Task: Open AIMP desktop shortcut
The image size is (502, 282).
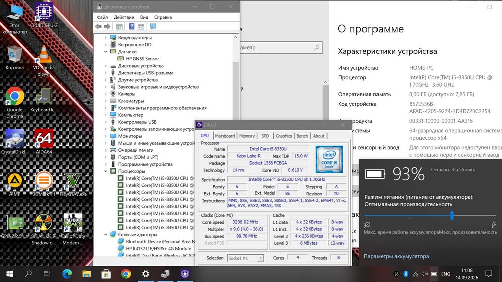Action: click(15, 184)
